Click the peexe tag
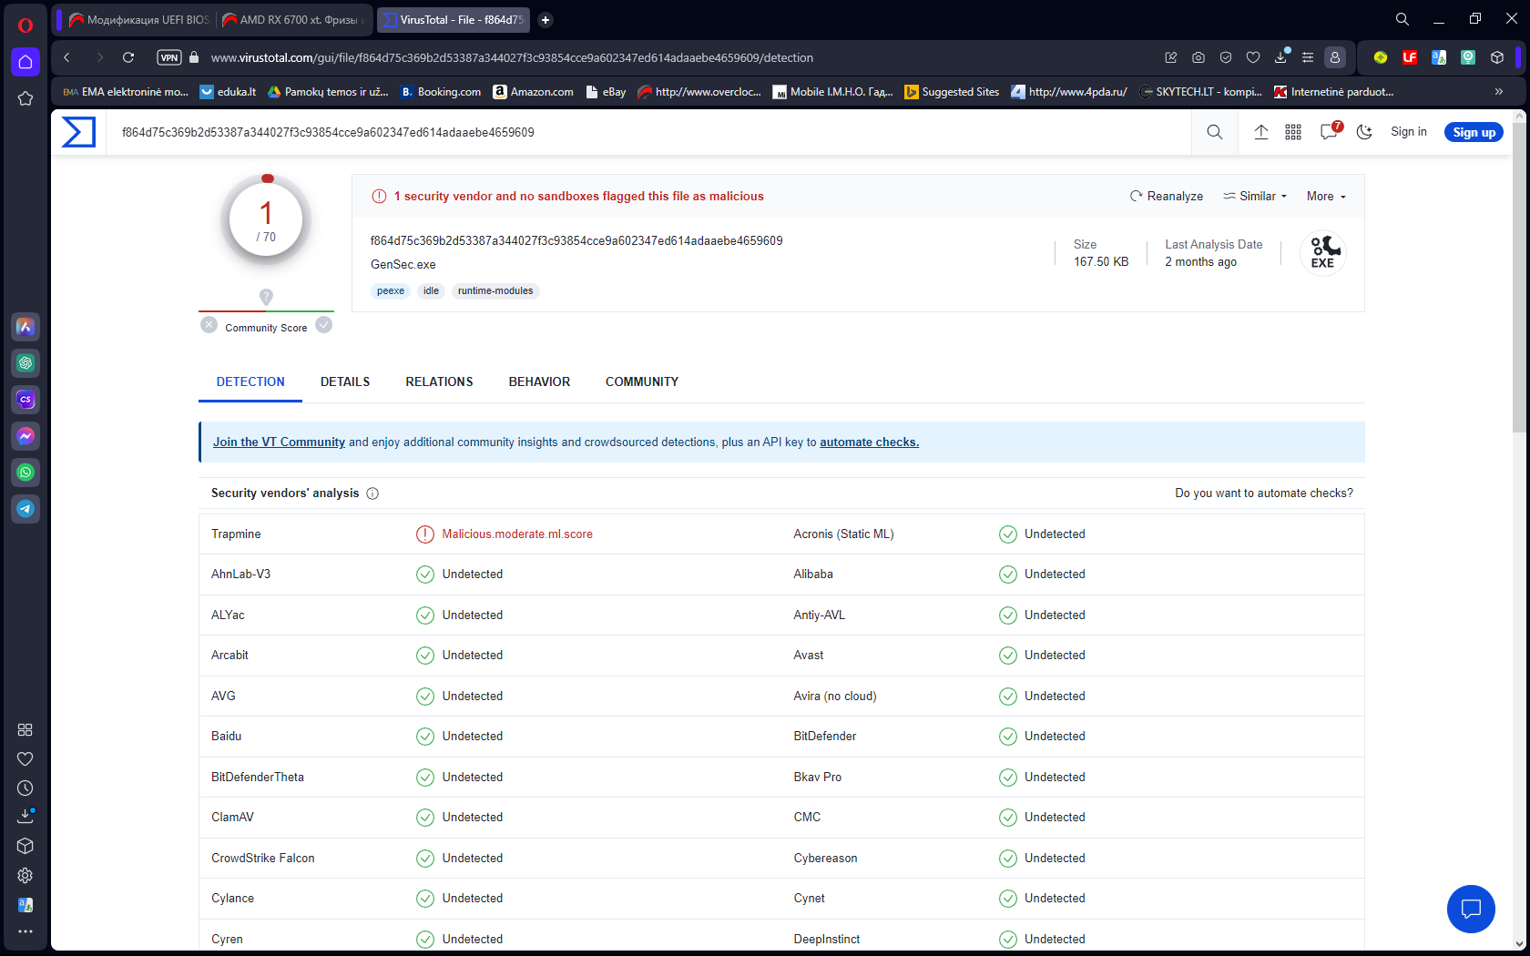The width and height of the screenshot is (1530, 956). tap(391, 291)
